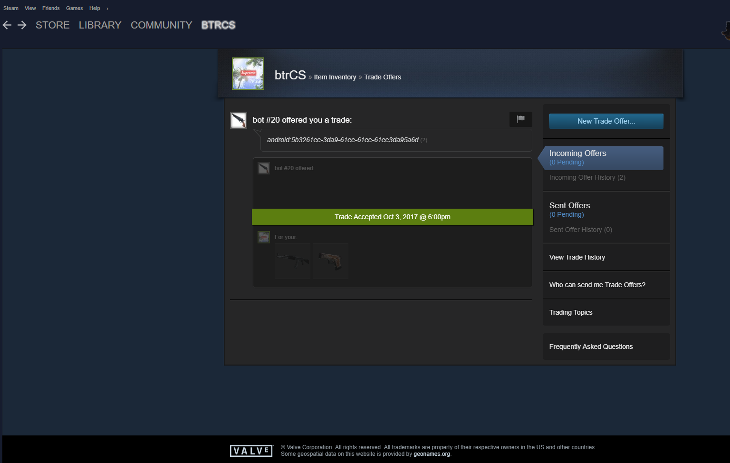The width and height of the screenshot is (730, 463).
Task: Open the View menu
Action: coord(30,8)
